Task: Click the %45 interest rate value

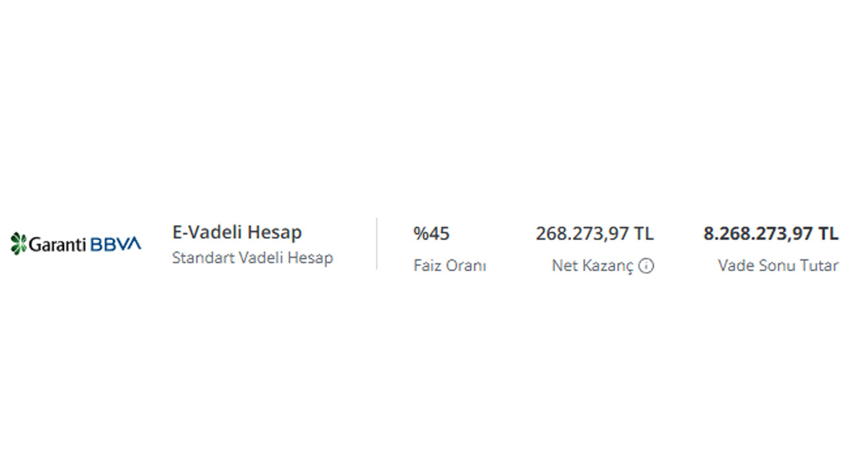Action: coord(432,234)
